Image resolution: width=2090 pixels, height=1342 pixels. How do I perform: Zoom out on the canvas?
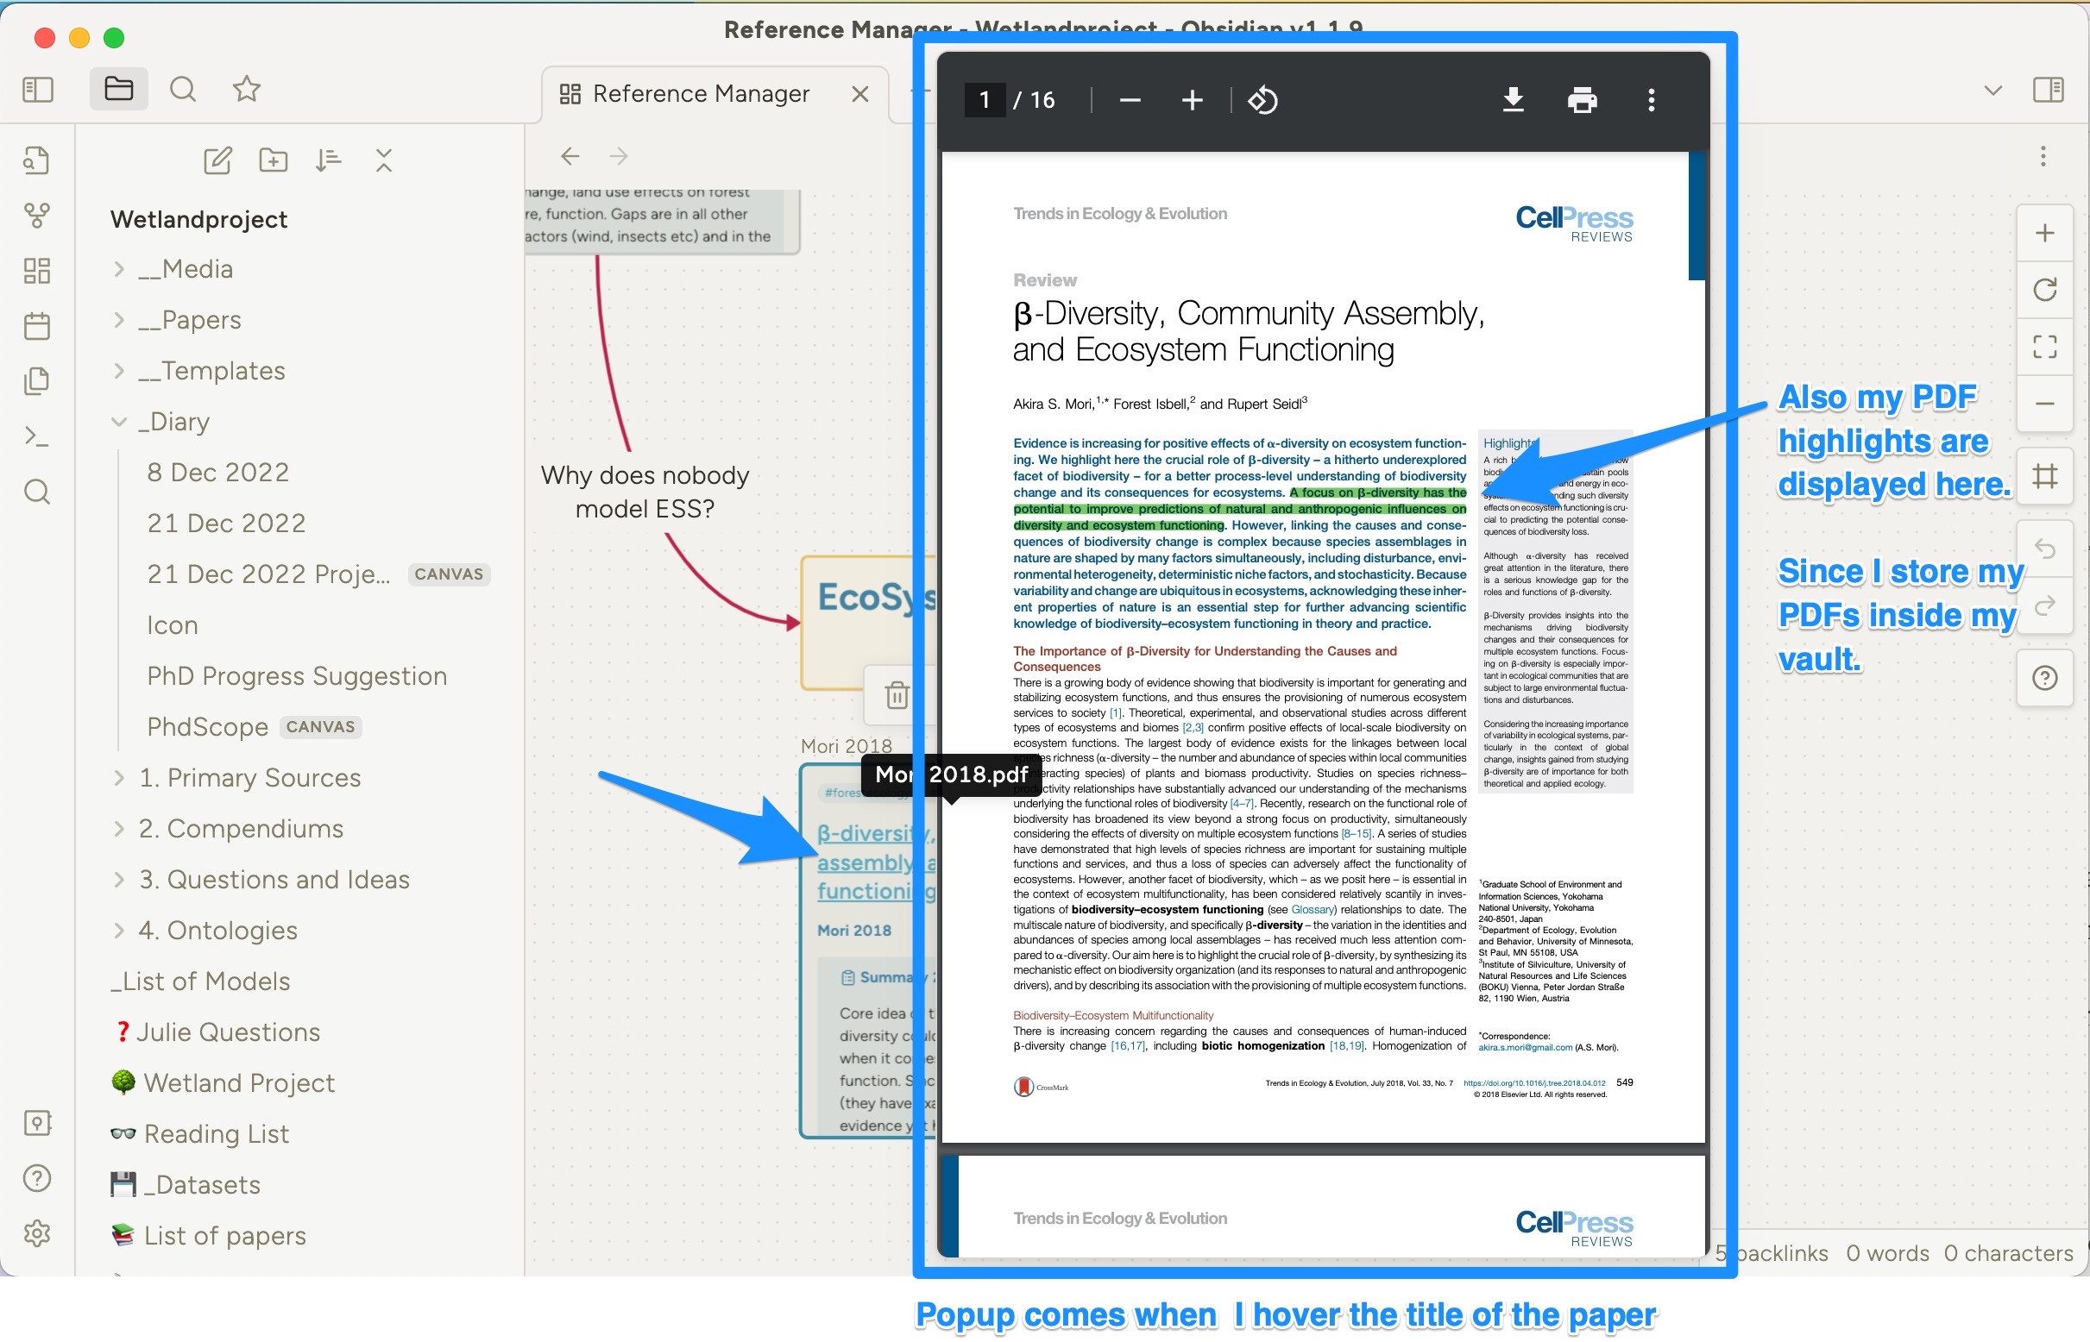click(x=2043, y=404)
